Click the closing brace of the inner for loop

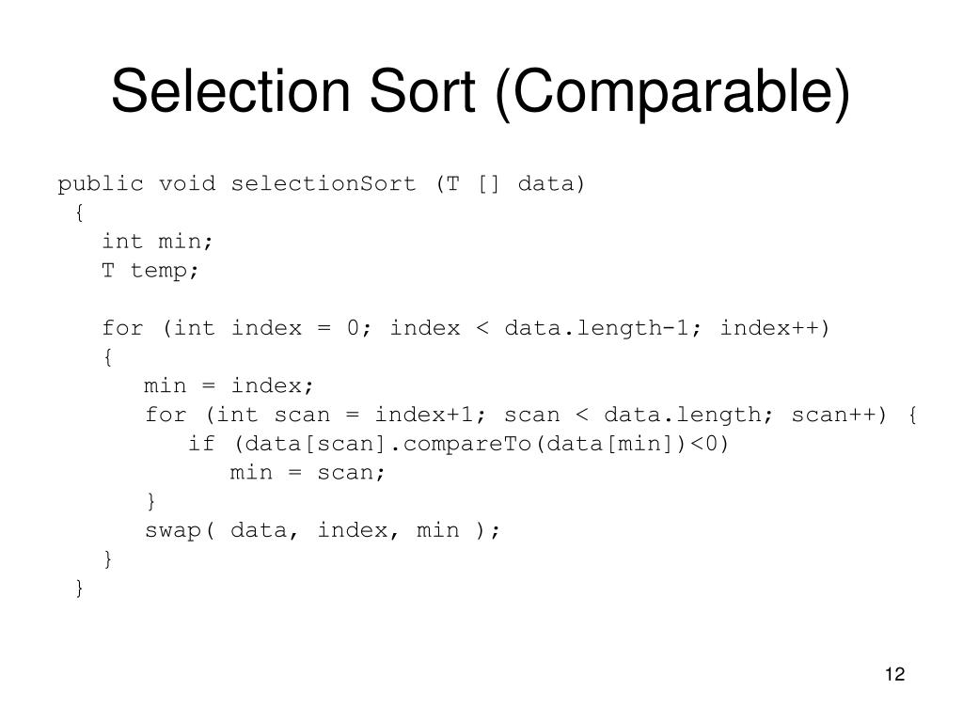click(150, 501)
